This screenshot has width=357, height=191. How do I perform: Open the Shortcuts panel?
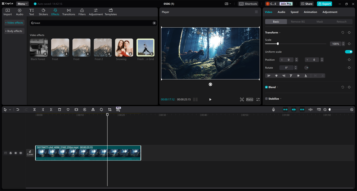click(x=248, y=4)
